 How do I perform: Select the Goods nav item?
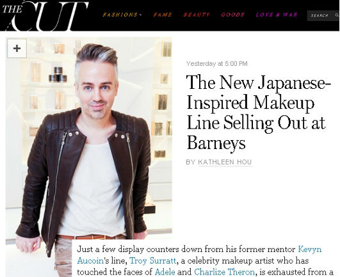click(233, 15)
